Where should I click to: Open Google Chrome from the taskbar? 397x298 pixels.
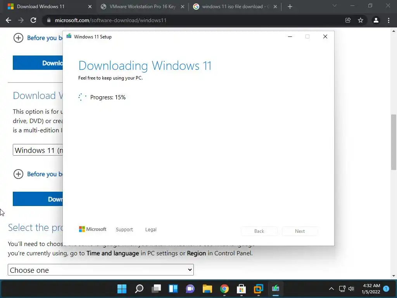(224, 289)
